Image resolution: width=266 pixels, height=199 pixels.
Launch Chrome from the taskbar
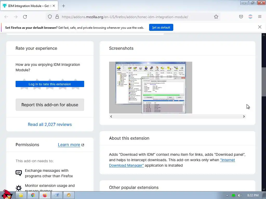pyautogui.click(x=33, y=195)
